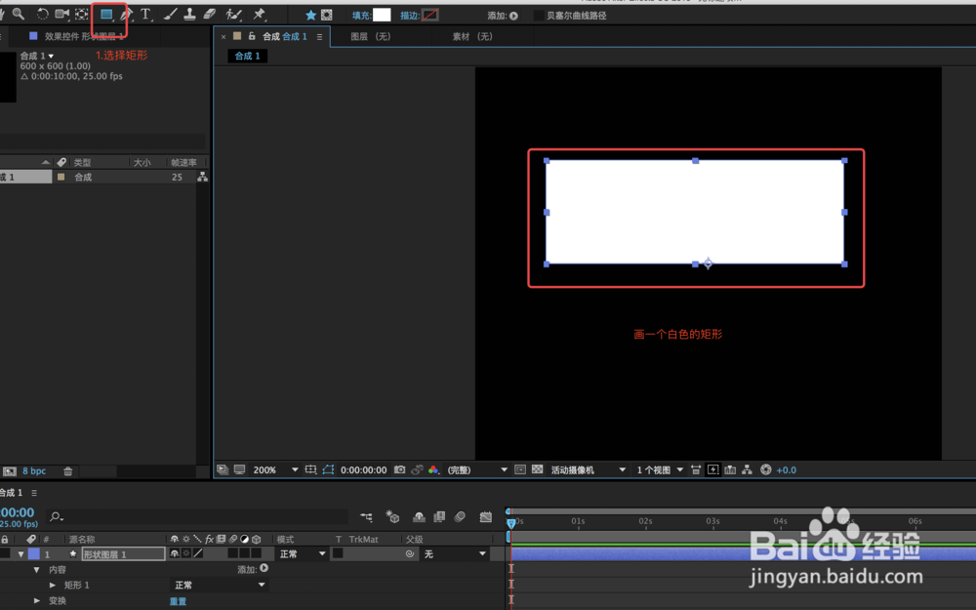Expand the 矩形 1 group
Screen dimensions: 976x610
(53, 585)
